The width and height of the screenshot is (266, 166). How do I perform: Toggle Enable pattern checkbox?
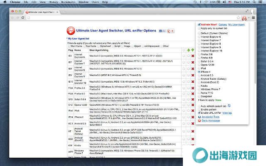pos(199,110)
